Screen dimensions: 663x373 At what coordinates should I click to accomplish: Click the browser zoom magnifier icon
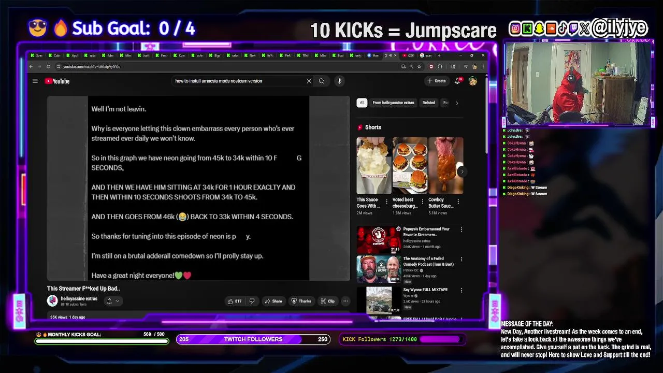coord(411,66)
